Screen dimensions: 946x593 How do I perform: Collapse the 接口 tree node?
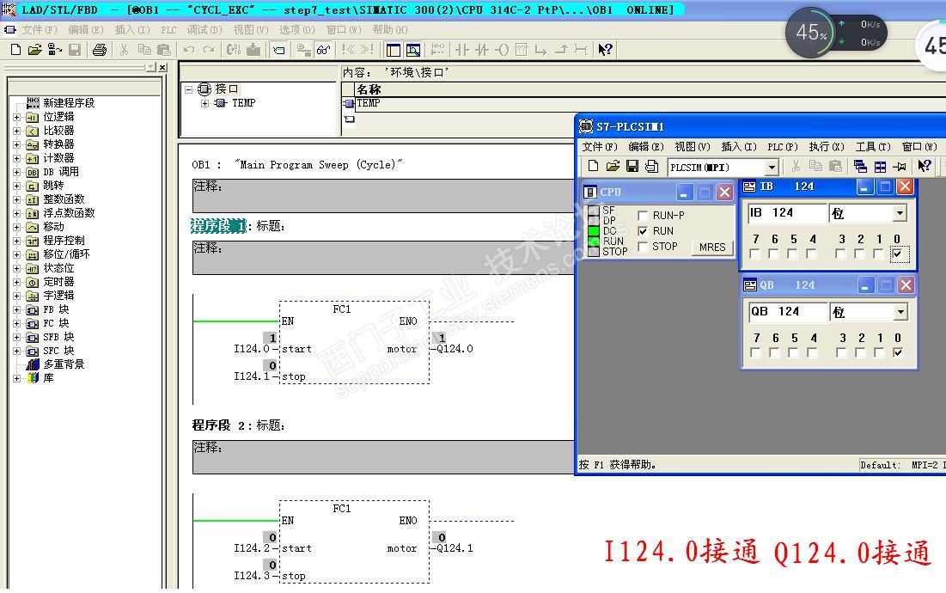pos(189,89)
